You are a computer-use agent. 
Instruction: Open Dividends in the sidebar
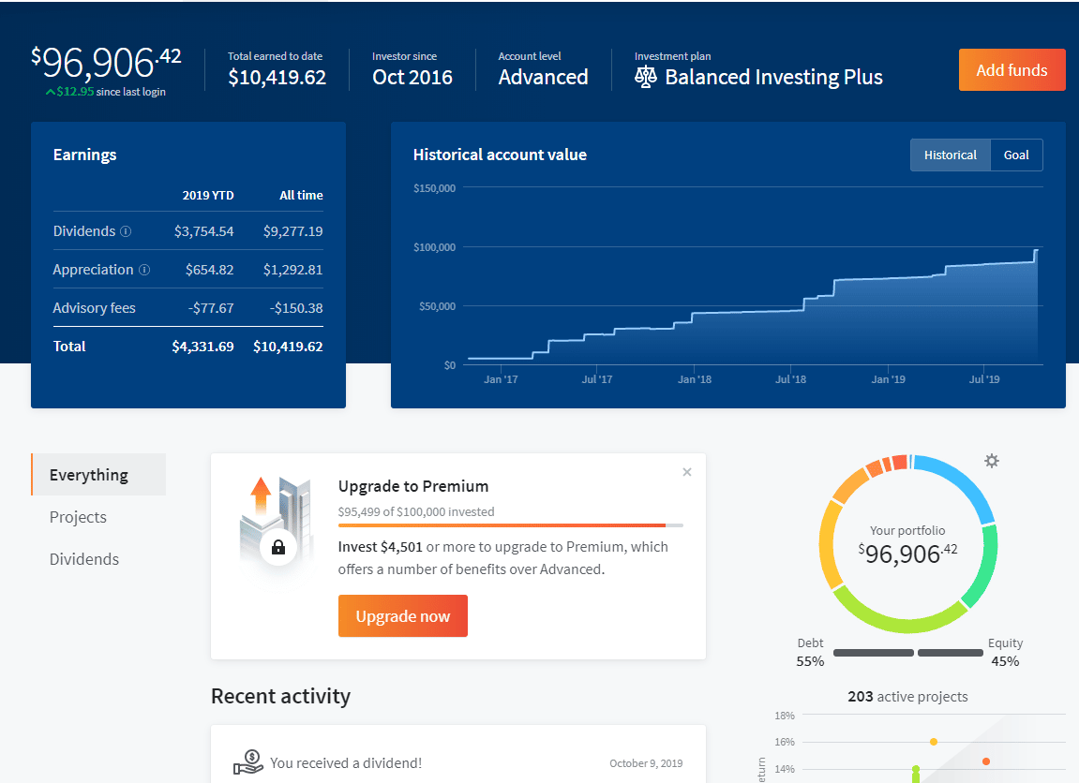pyautogui.click(x=84, y=559)
